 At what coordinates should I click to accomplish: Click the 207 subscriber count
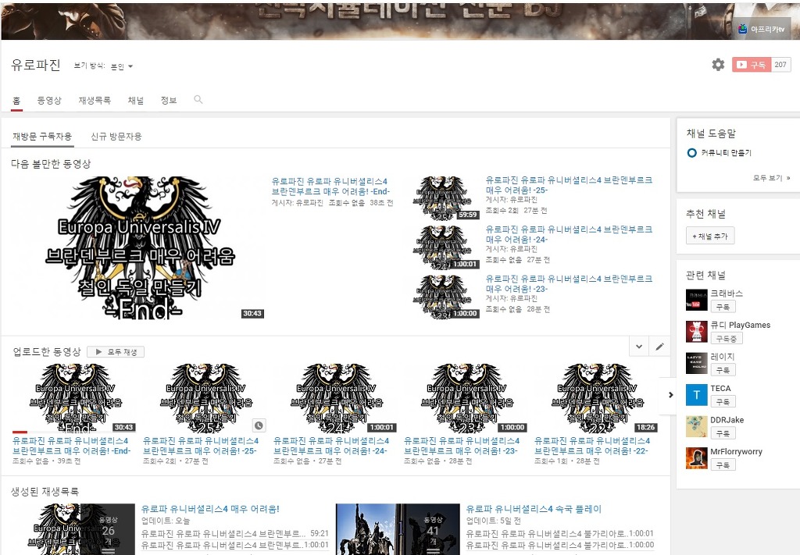[780, 65]
